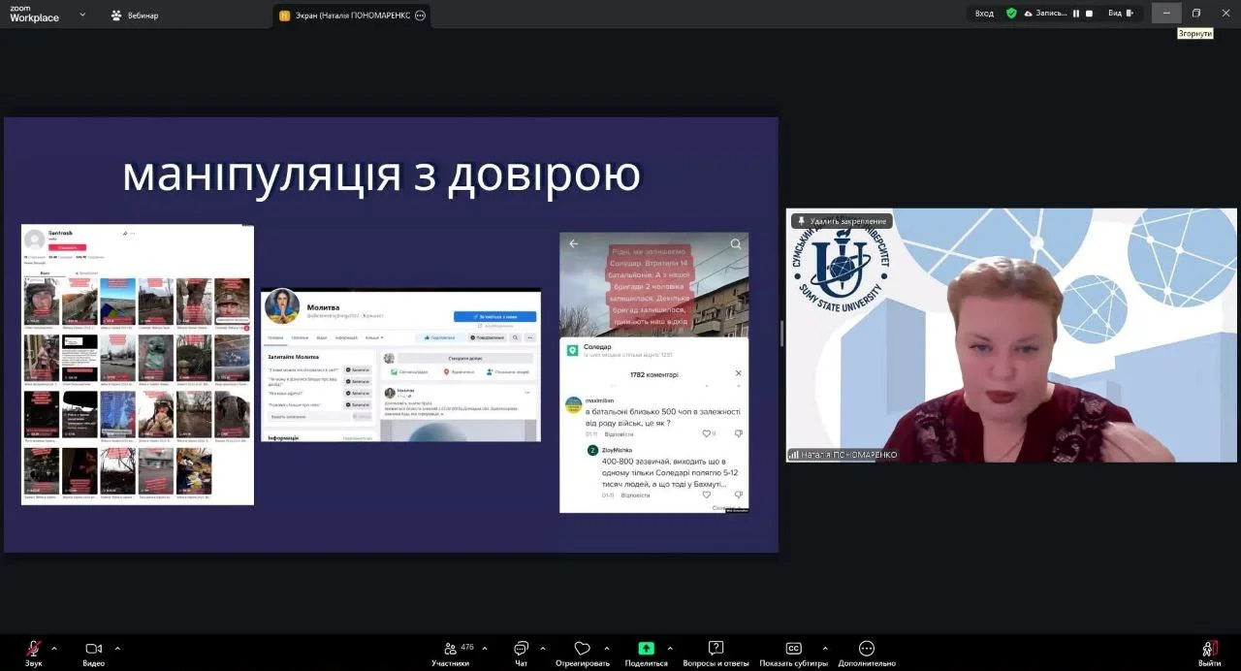Click the Вид view layout button
This screenshot has height=671, width=1241.
[x=1120, y=14]
